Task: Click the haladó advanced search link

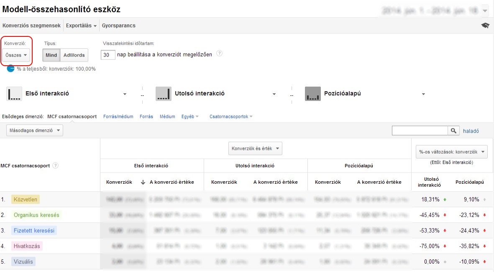Action: pyautogui.click(x=471, y=131)
